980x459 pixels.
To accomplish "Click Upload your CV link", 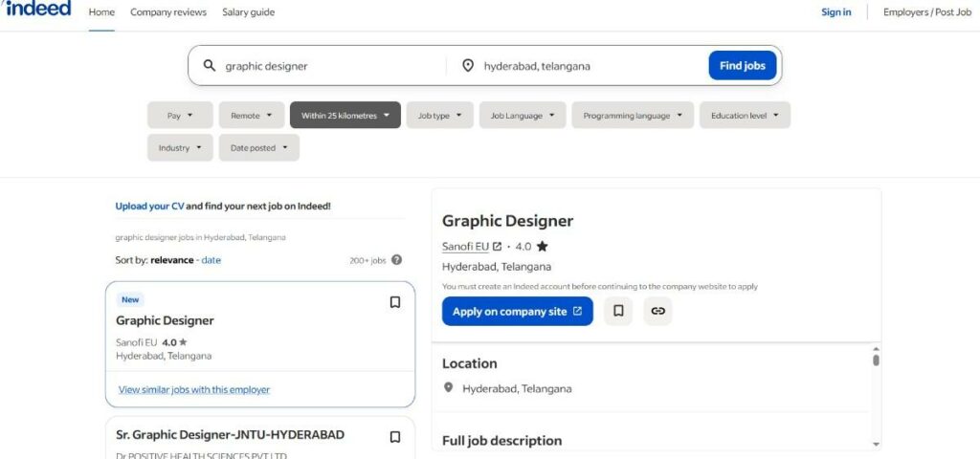I will click(149, 207).
